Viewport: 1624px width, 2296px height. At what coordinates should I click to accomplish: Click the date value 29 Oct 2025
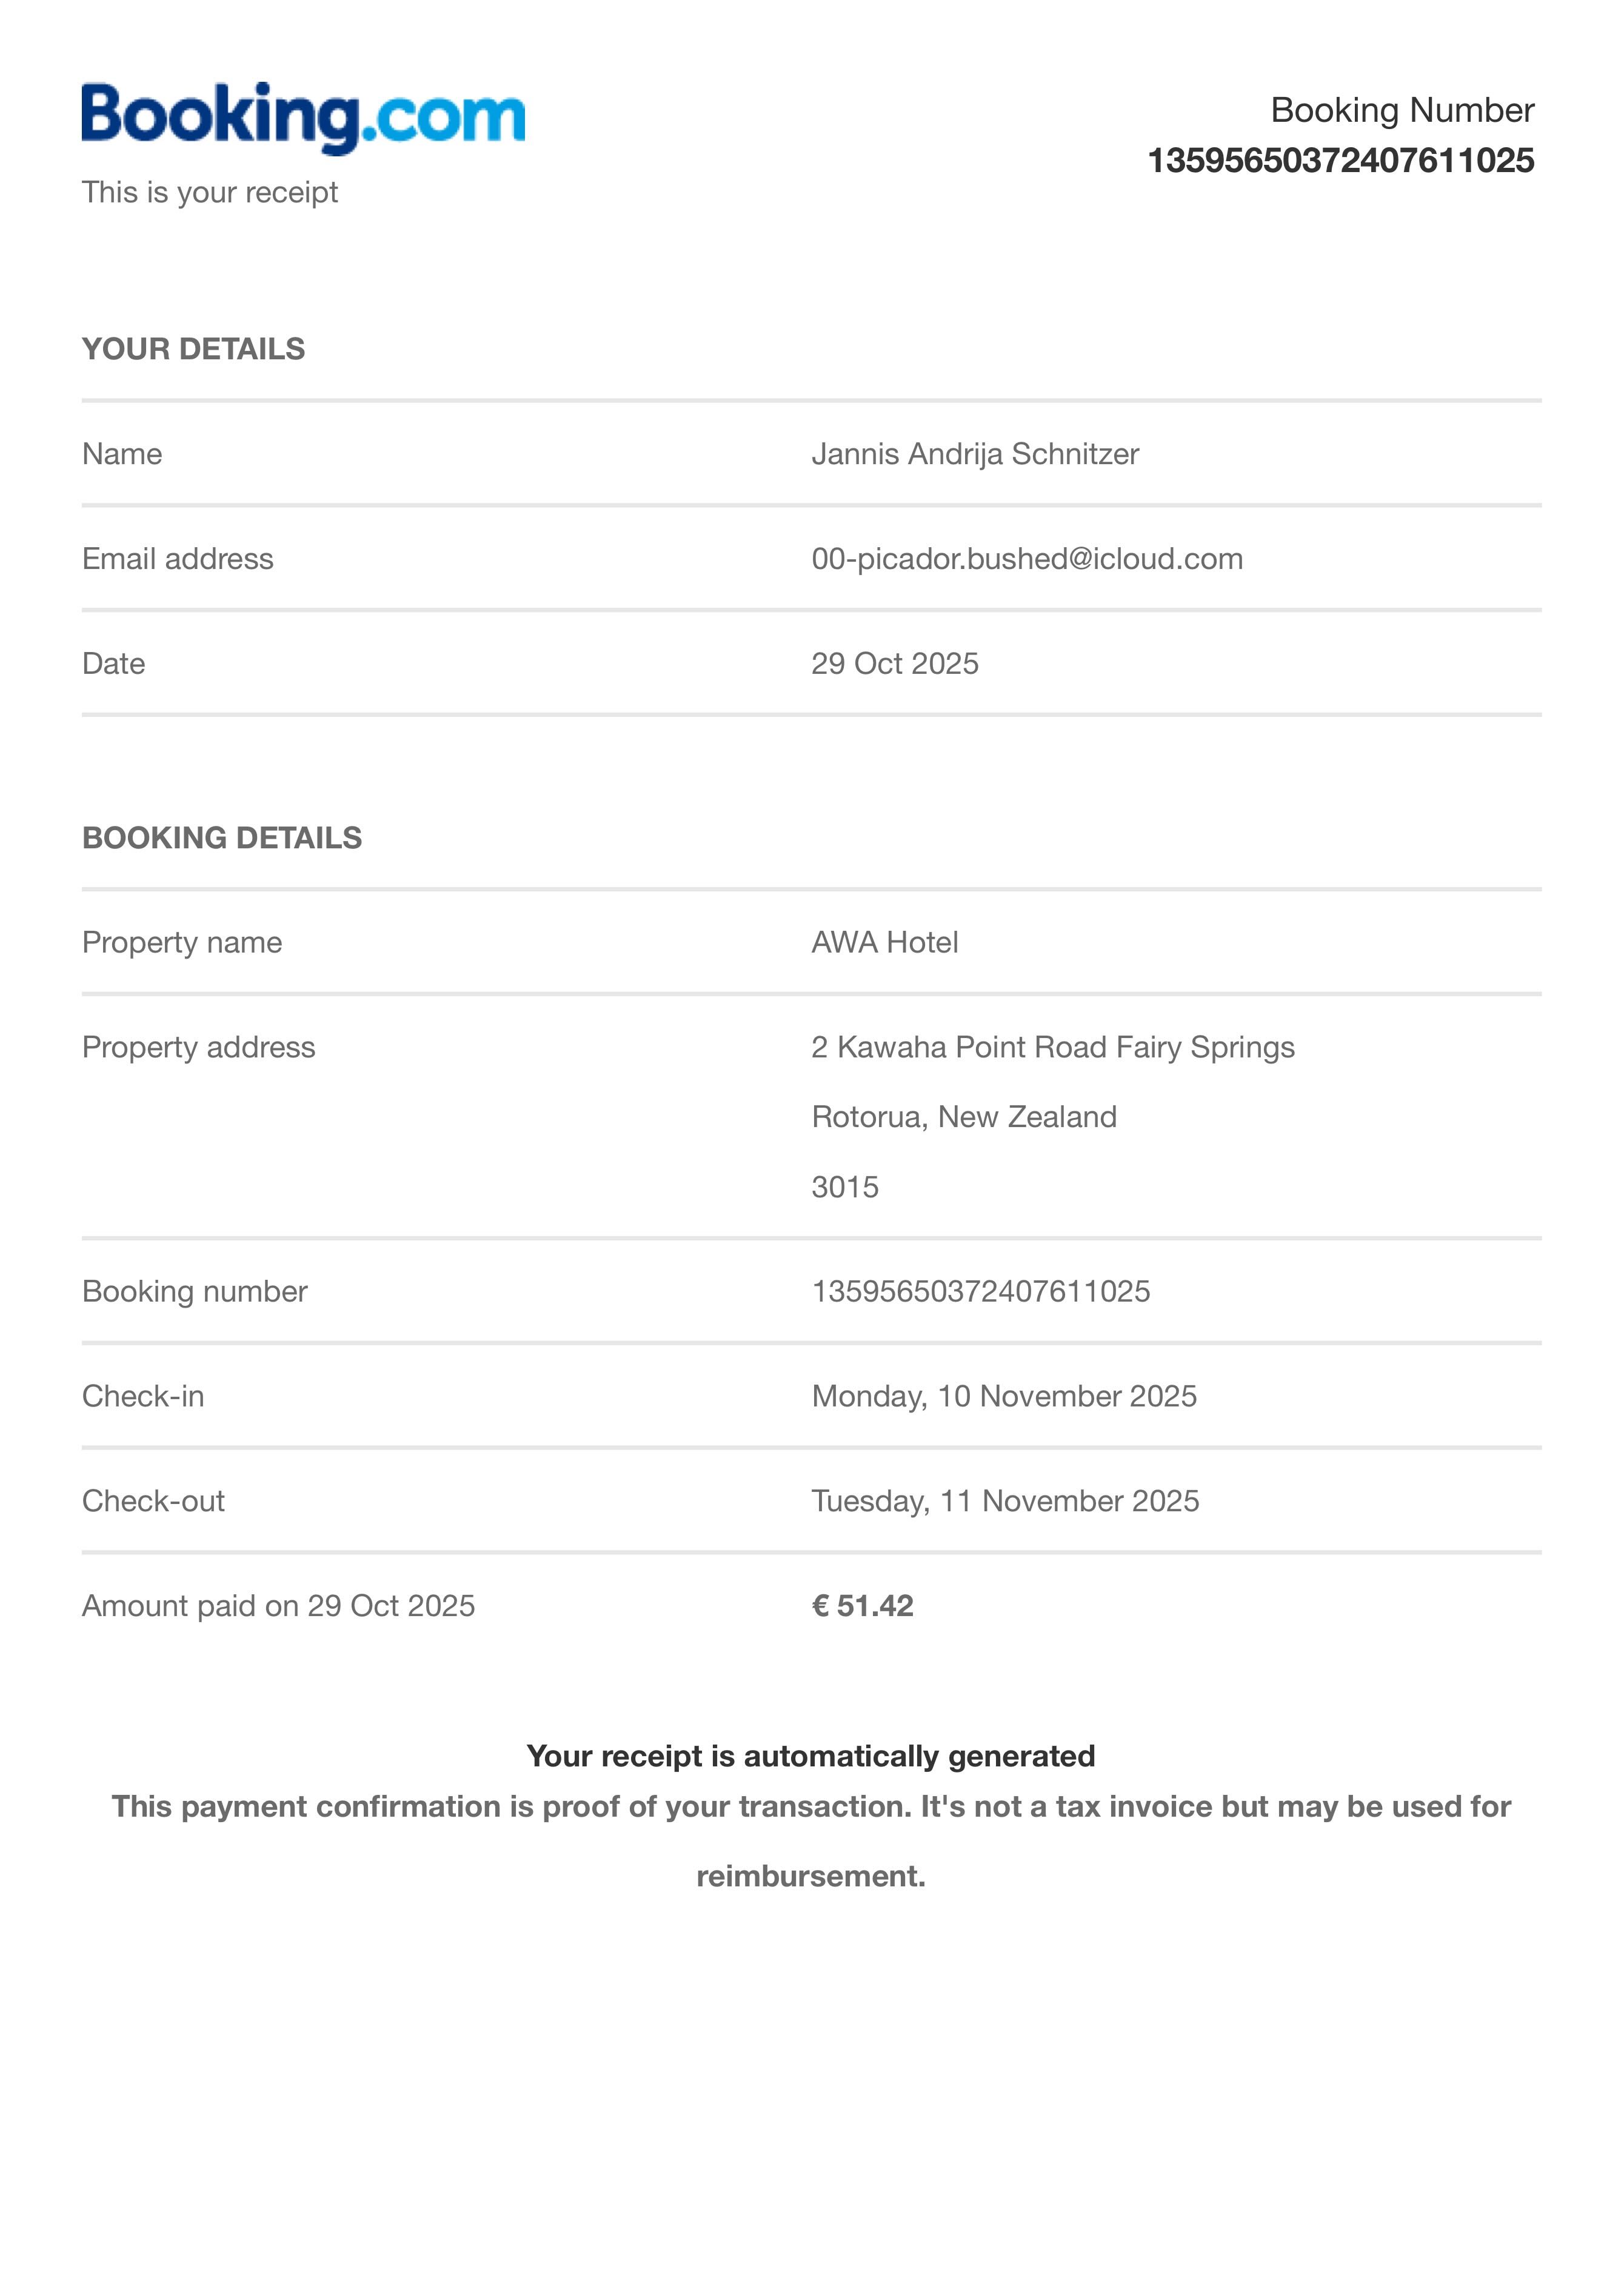click(x=895, y=664)
